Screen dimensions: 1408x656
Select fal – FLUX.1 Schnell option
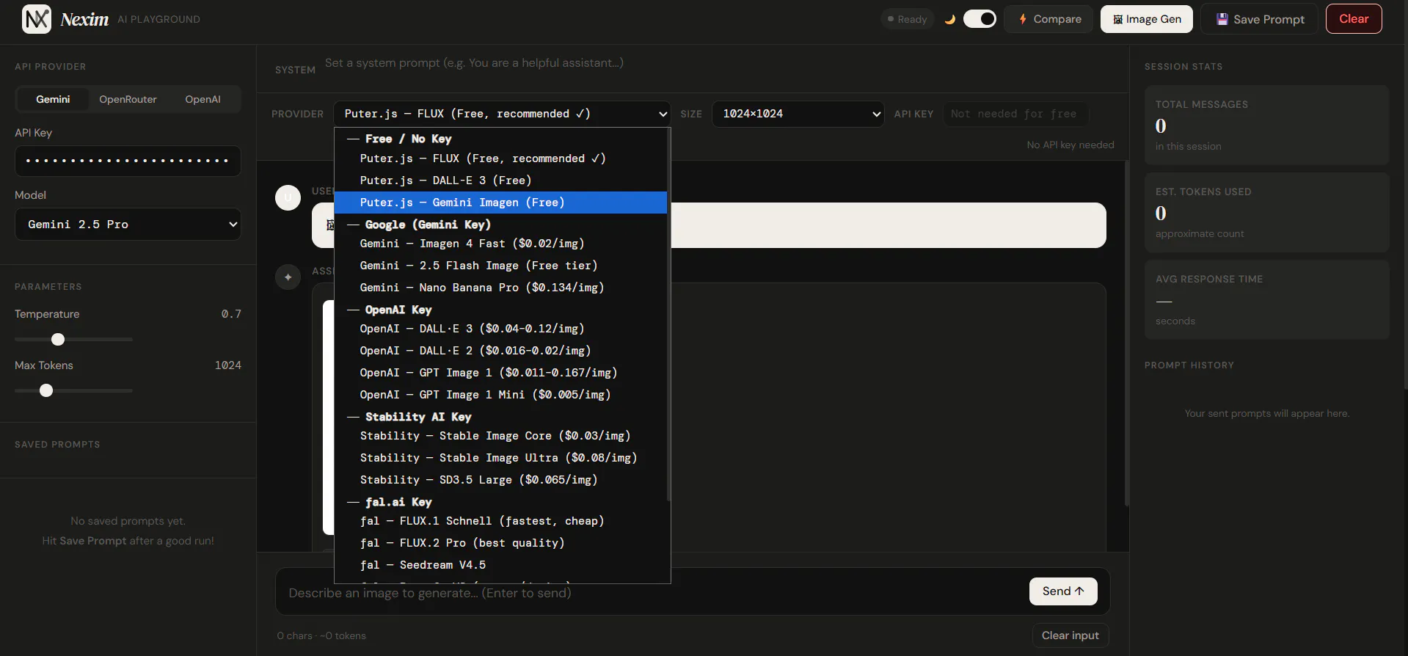pos(500,521)
